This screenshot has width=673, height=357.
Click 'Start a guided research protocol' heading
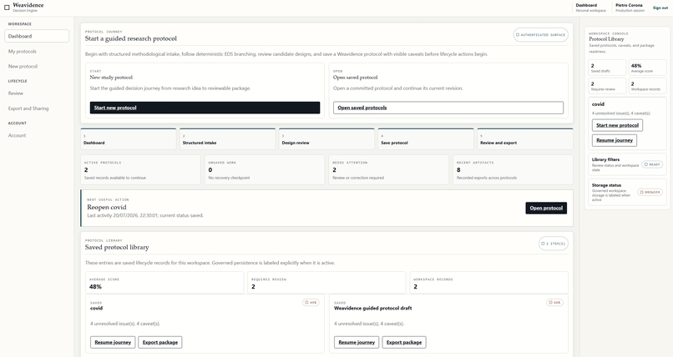pyautogui.click(x=131, y=38)
